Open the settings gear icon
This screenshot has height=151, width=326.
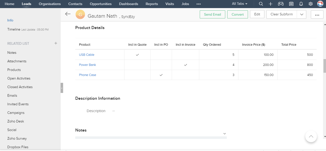[x=311, y=4]
